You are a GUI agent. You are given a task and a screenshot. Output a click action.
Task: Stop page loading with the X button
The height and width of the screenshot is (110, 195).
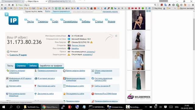click(9, 5)
